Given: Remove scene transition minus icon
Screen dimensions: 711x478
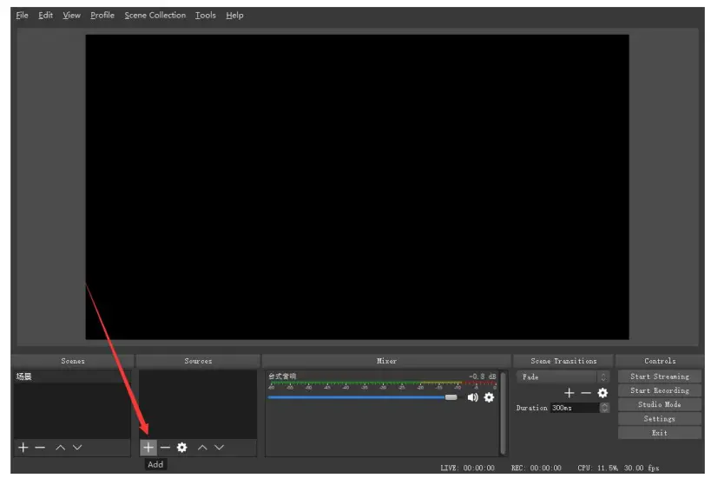Looking at the screenshot, I should [586, 393].
